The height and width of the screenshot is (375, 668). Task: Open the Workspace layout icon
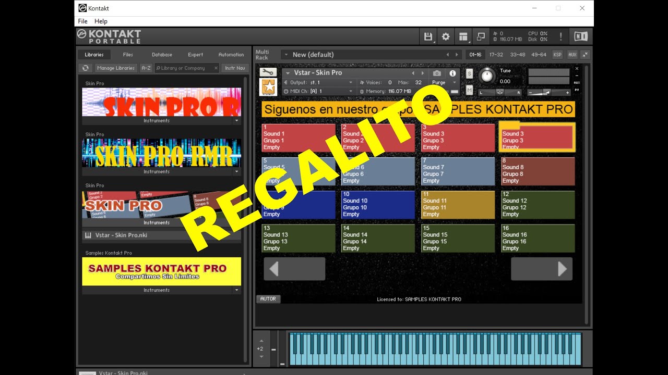[x=463, y=36]
